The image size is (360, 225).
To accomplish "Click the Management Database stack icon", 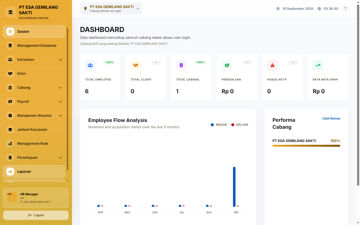I will coord(10,45).
